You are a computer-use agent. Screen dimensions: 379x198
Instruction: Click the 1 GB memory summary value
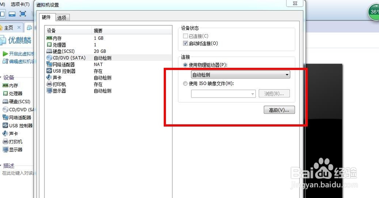[x=99, y=38]
